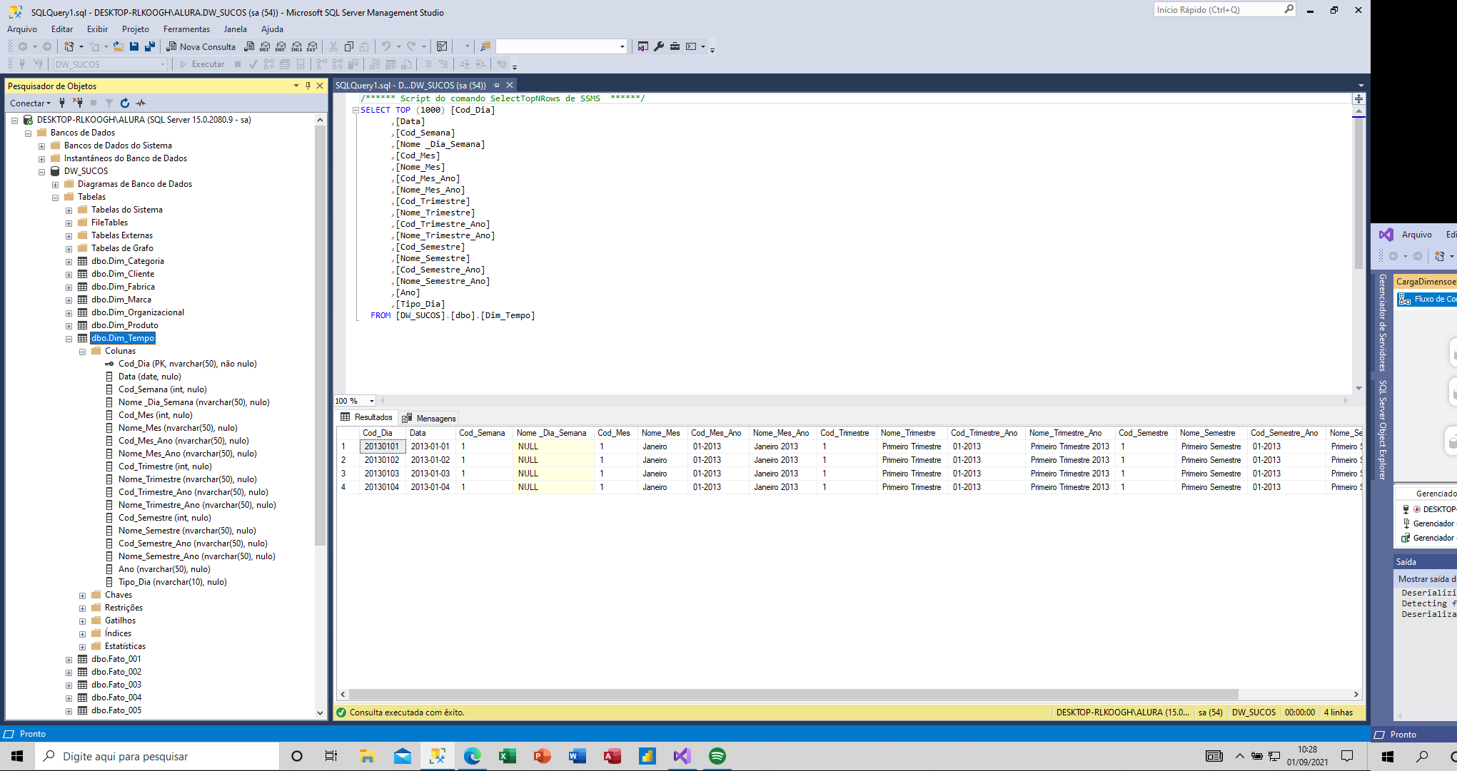Image resolution: width=1457 pixels, height=771 pixels.
Task: Select the Índices folder
Action: 118,633
